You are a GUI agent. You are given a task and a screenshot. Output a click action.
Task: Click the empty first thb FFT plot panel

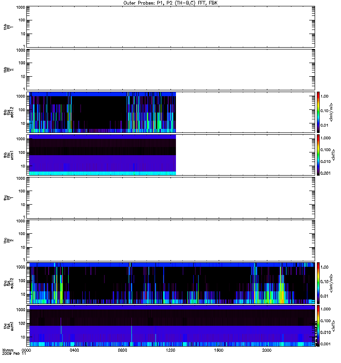click(x=171, y=27)
